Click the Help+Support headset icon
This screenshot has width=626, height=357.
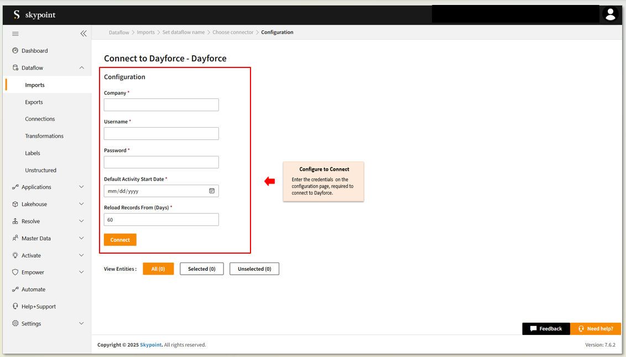(x=15, y=306)
